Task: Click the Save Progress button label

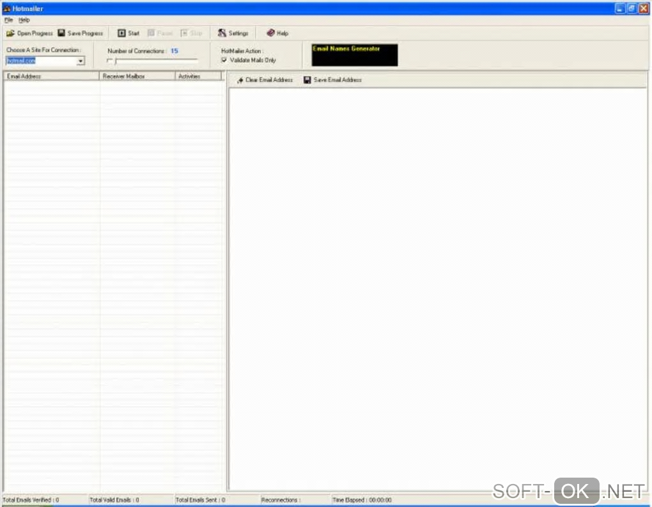Action: coord(85,33)
